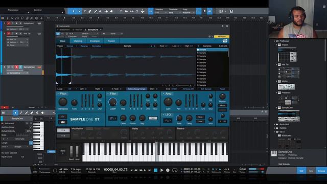Viewport: 327px width, 184px height.
Task: Switch to the Mapping tab
Action: click(78, 41)
